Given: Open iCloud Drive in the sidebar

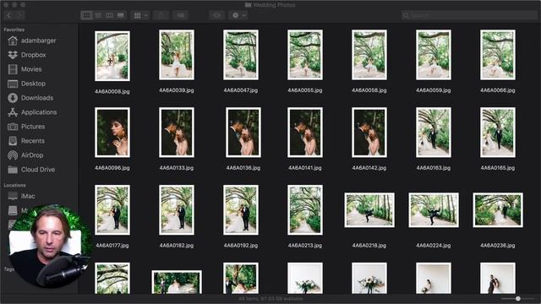Looking at the screenshot, I should tap(31, 170).
